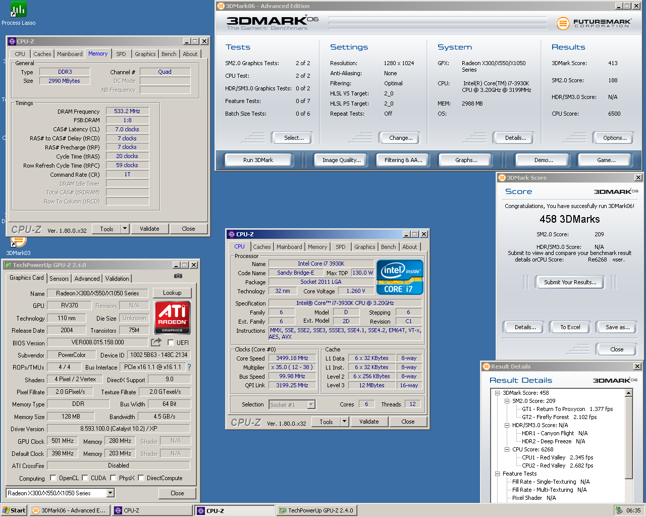Select Mainboard tab in CPU-Z Memory window

coord(70,54)
